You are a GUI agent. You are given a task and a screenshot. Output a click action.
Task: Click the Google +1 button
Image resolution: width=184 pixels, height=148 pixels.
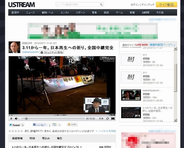tap(54, 125)
